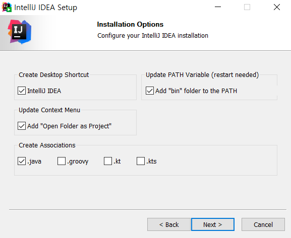Uncheck the .java file association
The width and height of the screenshot is (291, 238).
22,161
